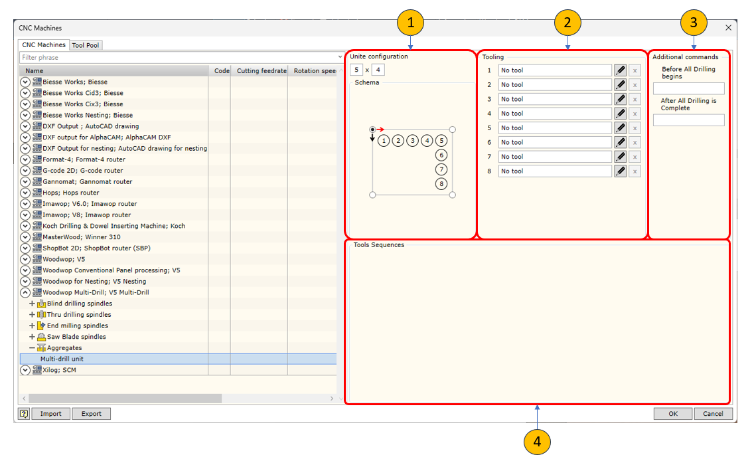754x459 pixels.
Task: Select the top-right origin radio in schema
Action: pos(453,130)
